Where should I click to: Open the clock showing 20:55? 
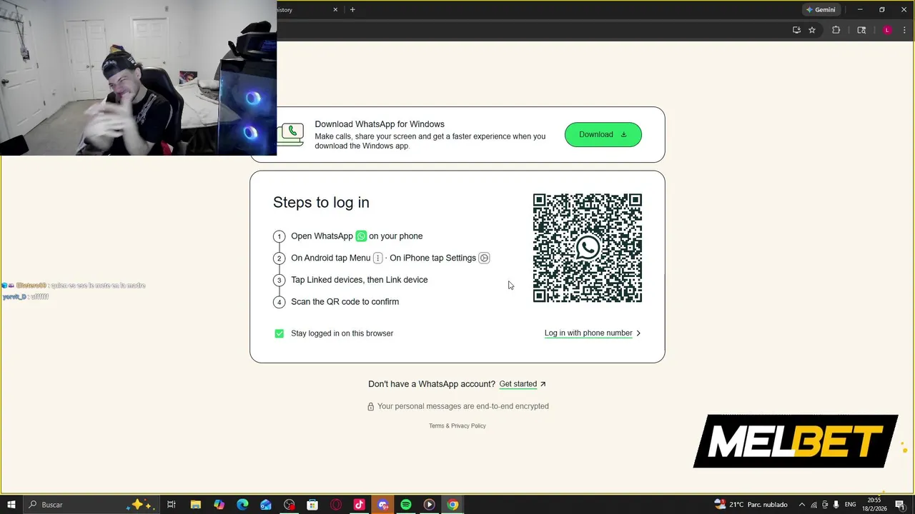tap(874, 505)
